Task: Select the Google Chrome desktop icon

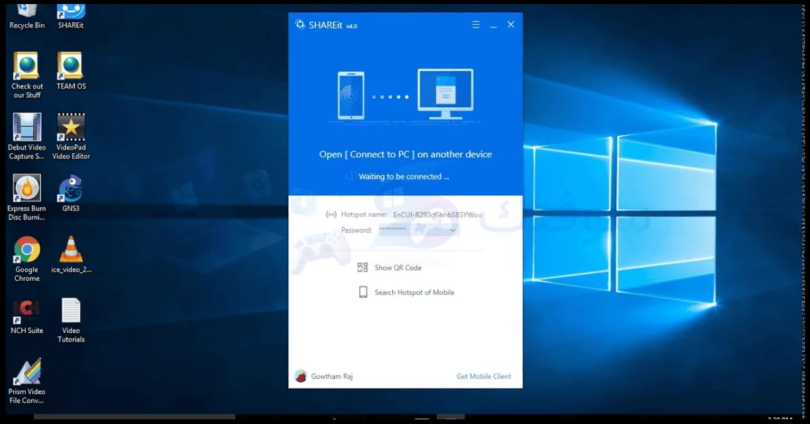Action: 27,259
